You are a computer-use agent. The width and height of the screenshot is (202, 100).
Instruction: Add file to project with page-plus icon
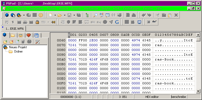(17, 42)
